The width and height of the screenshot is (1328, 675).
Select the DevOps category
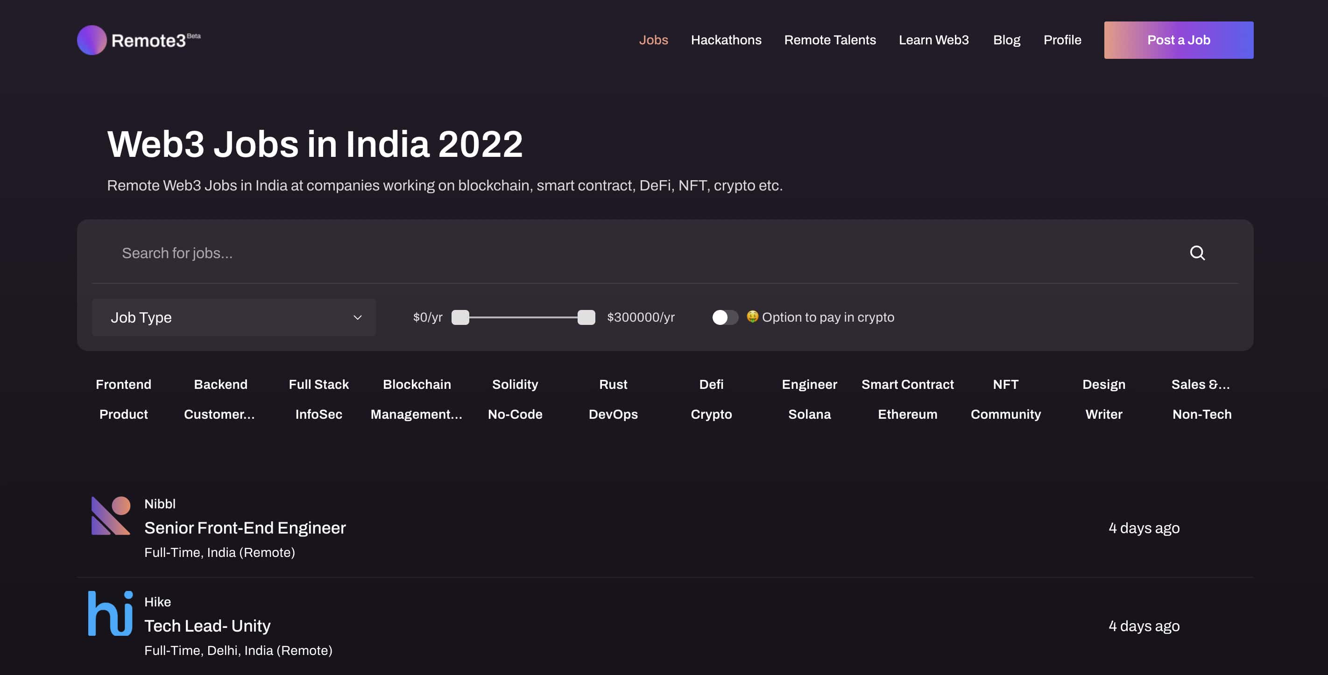(613, 414)
